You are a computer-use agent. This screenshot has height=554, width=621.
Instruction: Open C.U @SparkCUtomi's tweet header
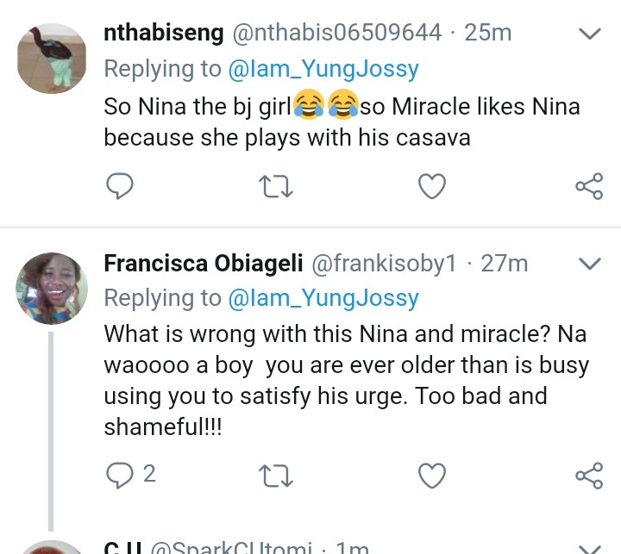tap(233, 547)
